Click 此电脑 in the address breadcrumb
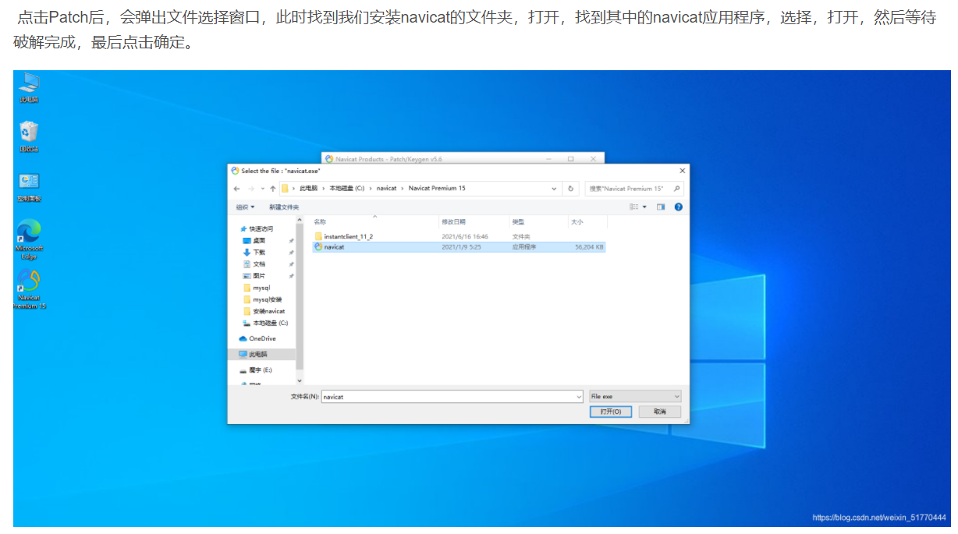The width and height of the screenshot is (958, 534). coord(309,189)
